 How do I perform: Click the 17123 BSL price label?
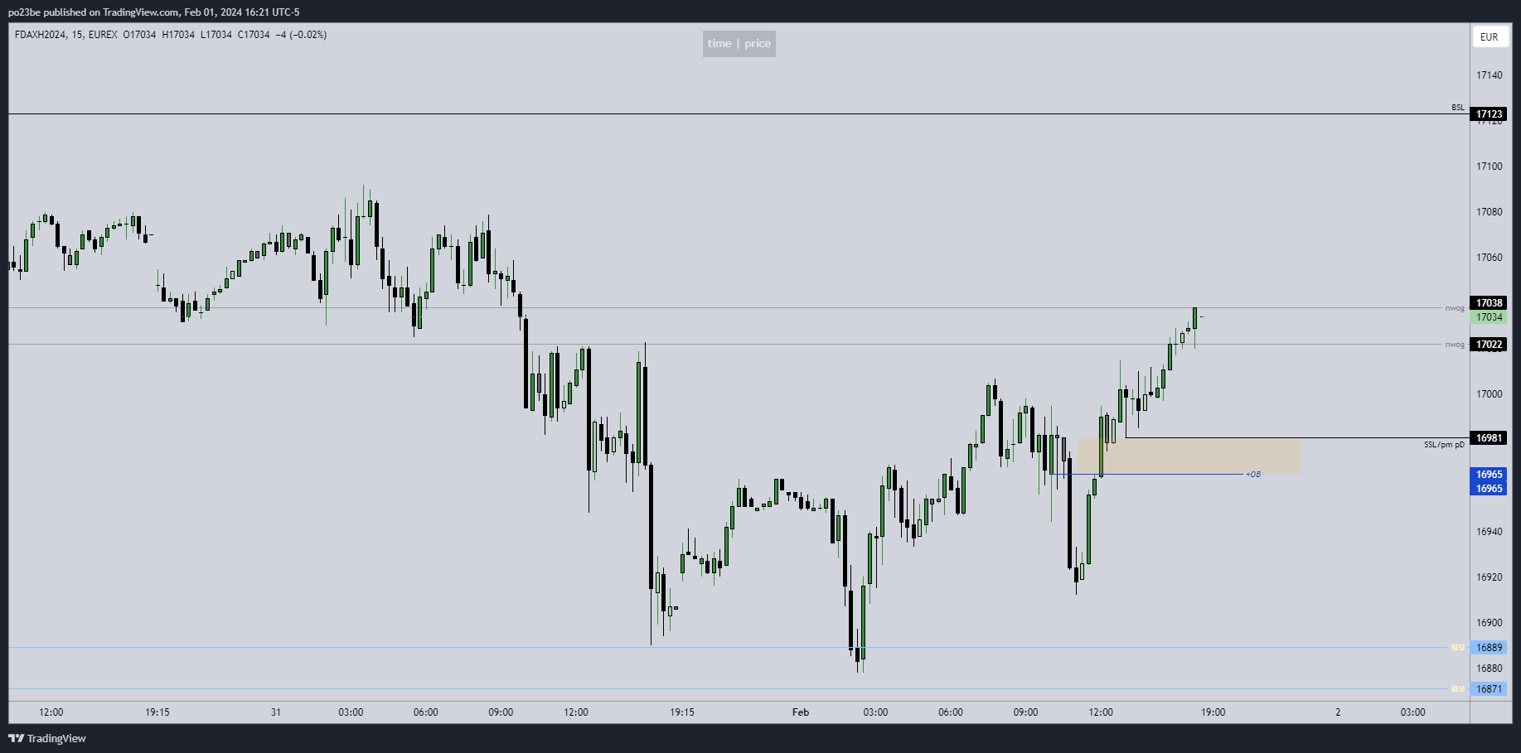[x=1489, y=114]
